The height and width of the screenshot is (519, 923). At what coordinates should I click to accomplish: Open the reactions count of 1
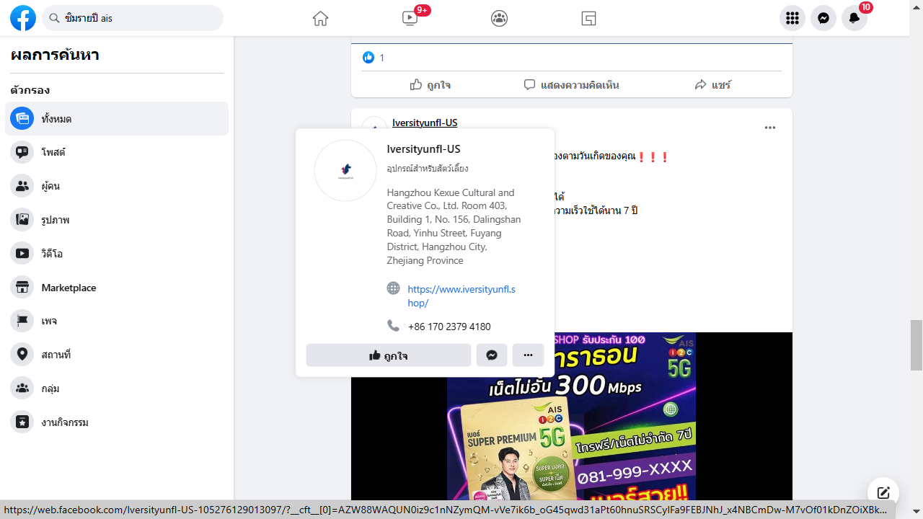point(374,58)
